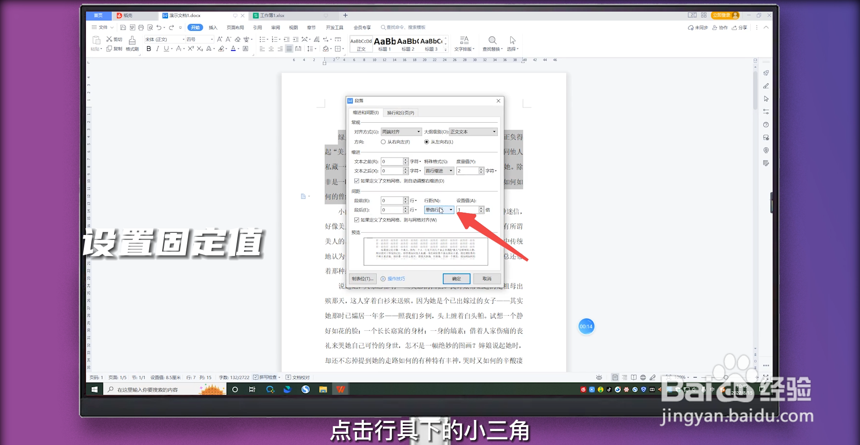Viewport: 860px width, 445px height.
Task: Apply italic formatting
Action: [157, 49]
